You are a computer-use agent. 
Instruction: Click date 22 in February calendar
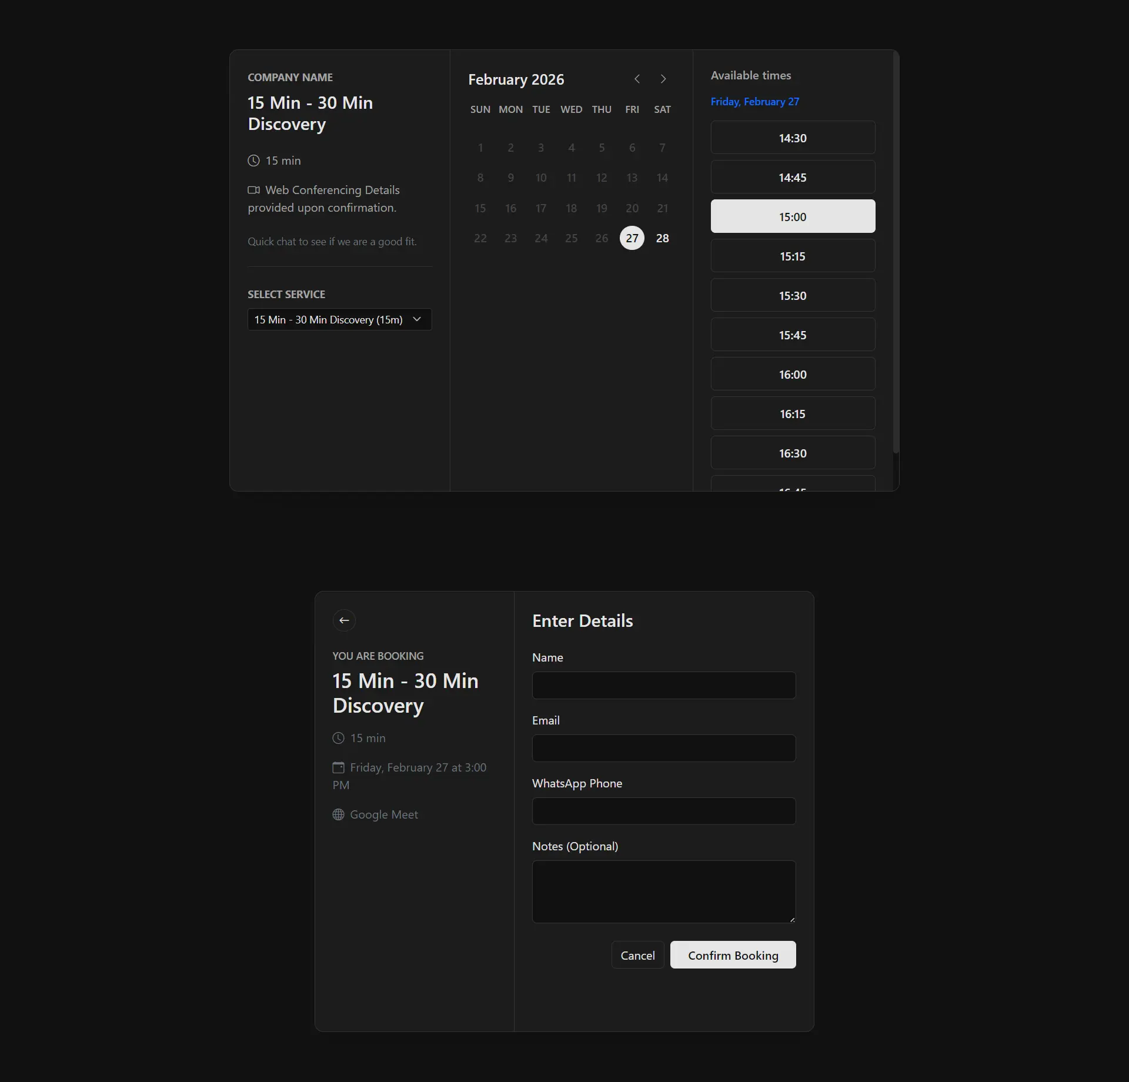pos(480,238)
